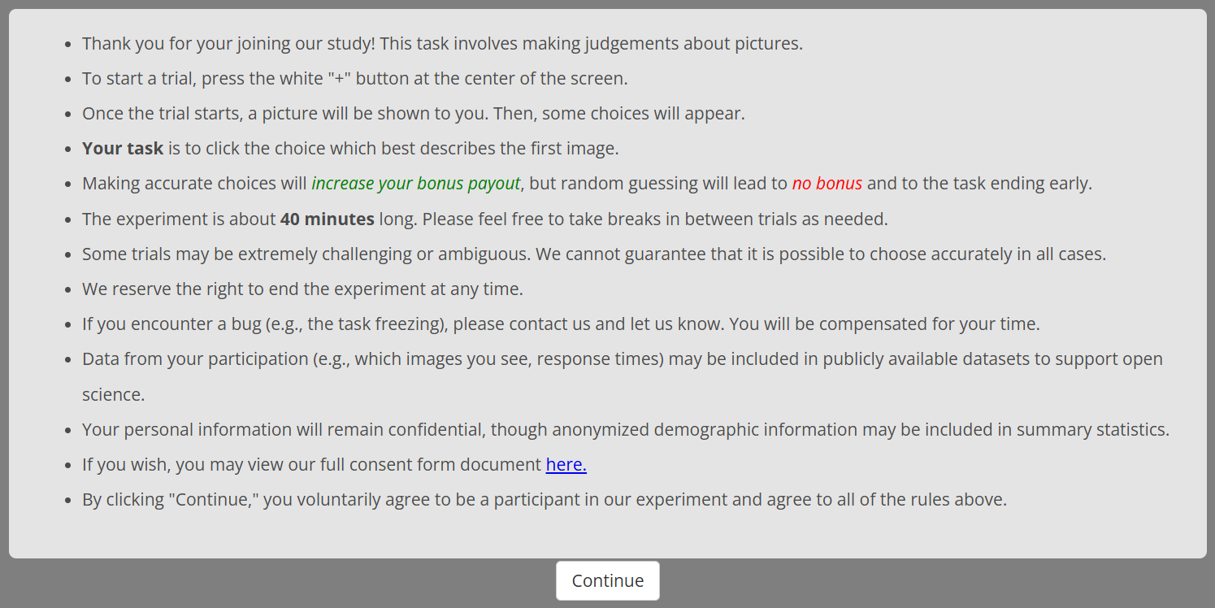Screen dimensions: 1215x608
Task: Click the "We reserve the right" sentence
Action: click(x=302, y=289)
